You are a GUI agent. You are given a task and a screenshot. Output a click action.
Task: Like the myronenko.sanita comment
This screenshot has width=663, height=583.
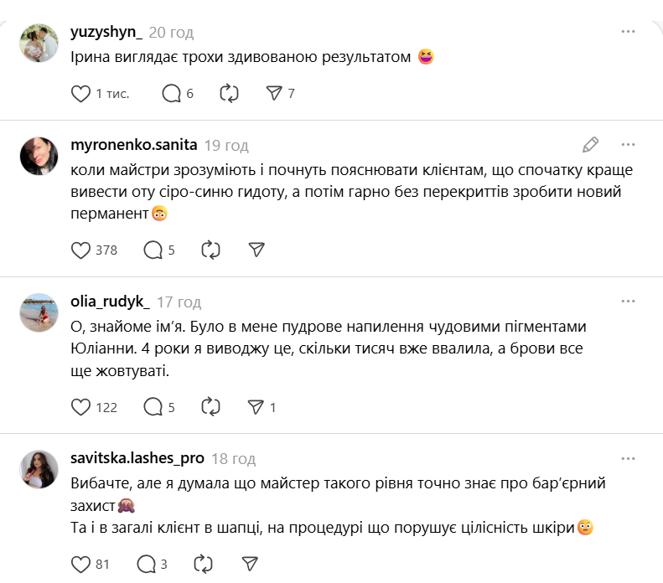point(80,250)
